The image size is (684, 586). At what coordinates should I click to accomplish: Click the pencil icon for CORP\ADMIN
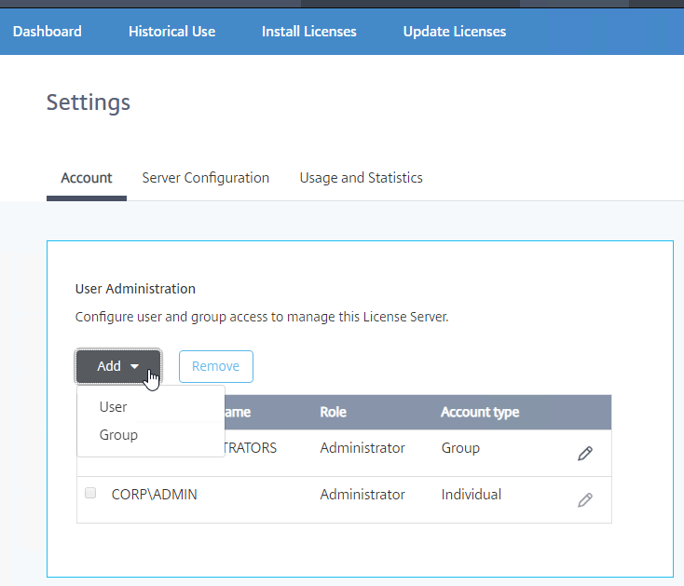(584, 500)
